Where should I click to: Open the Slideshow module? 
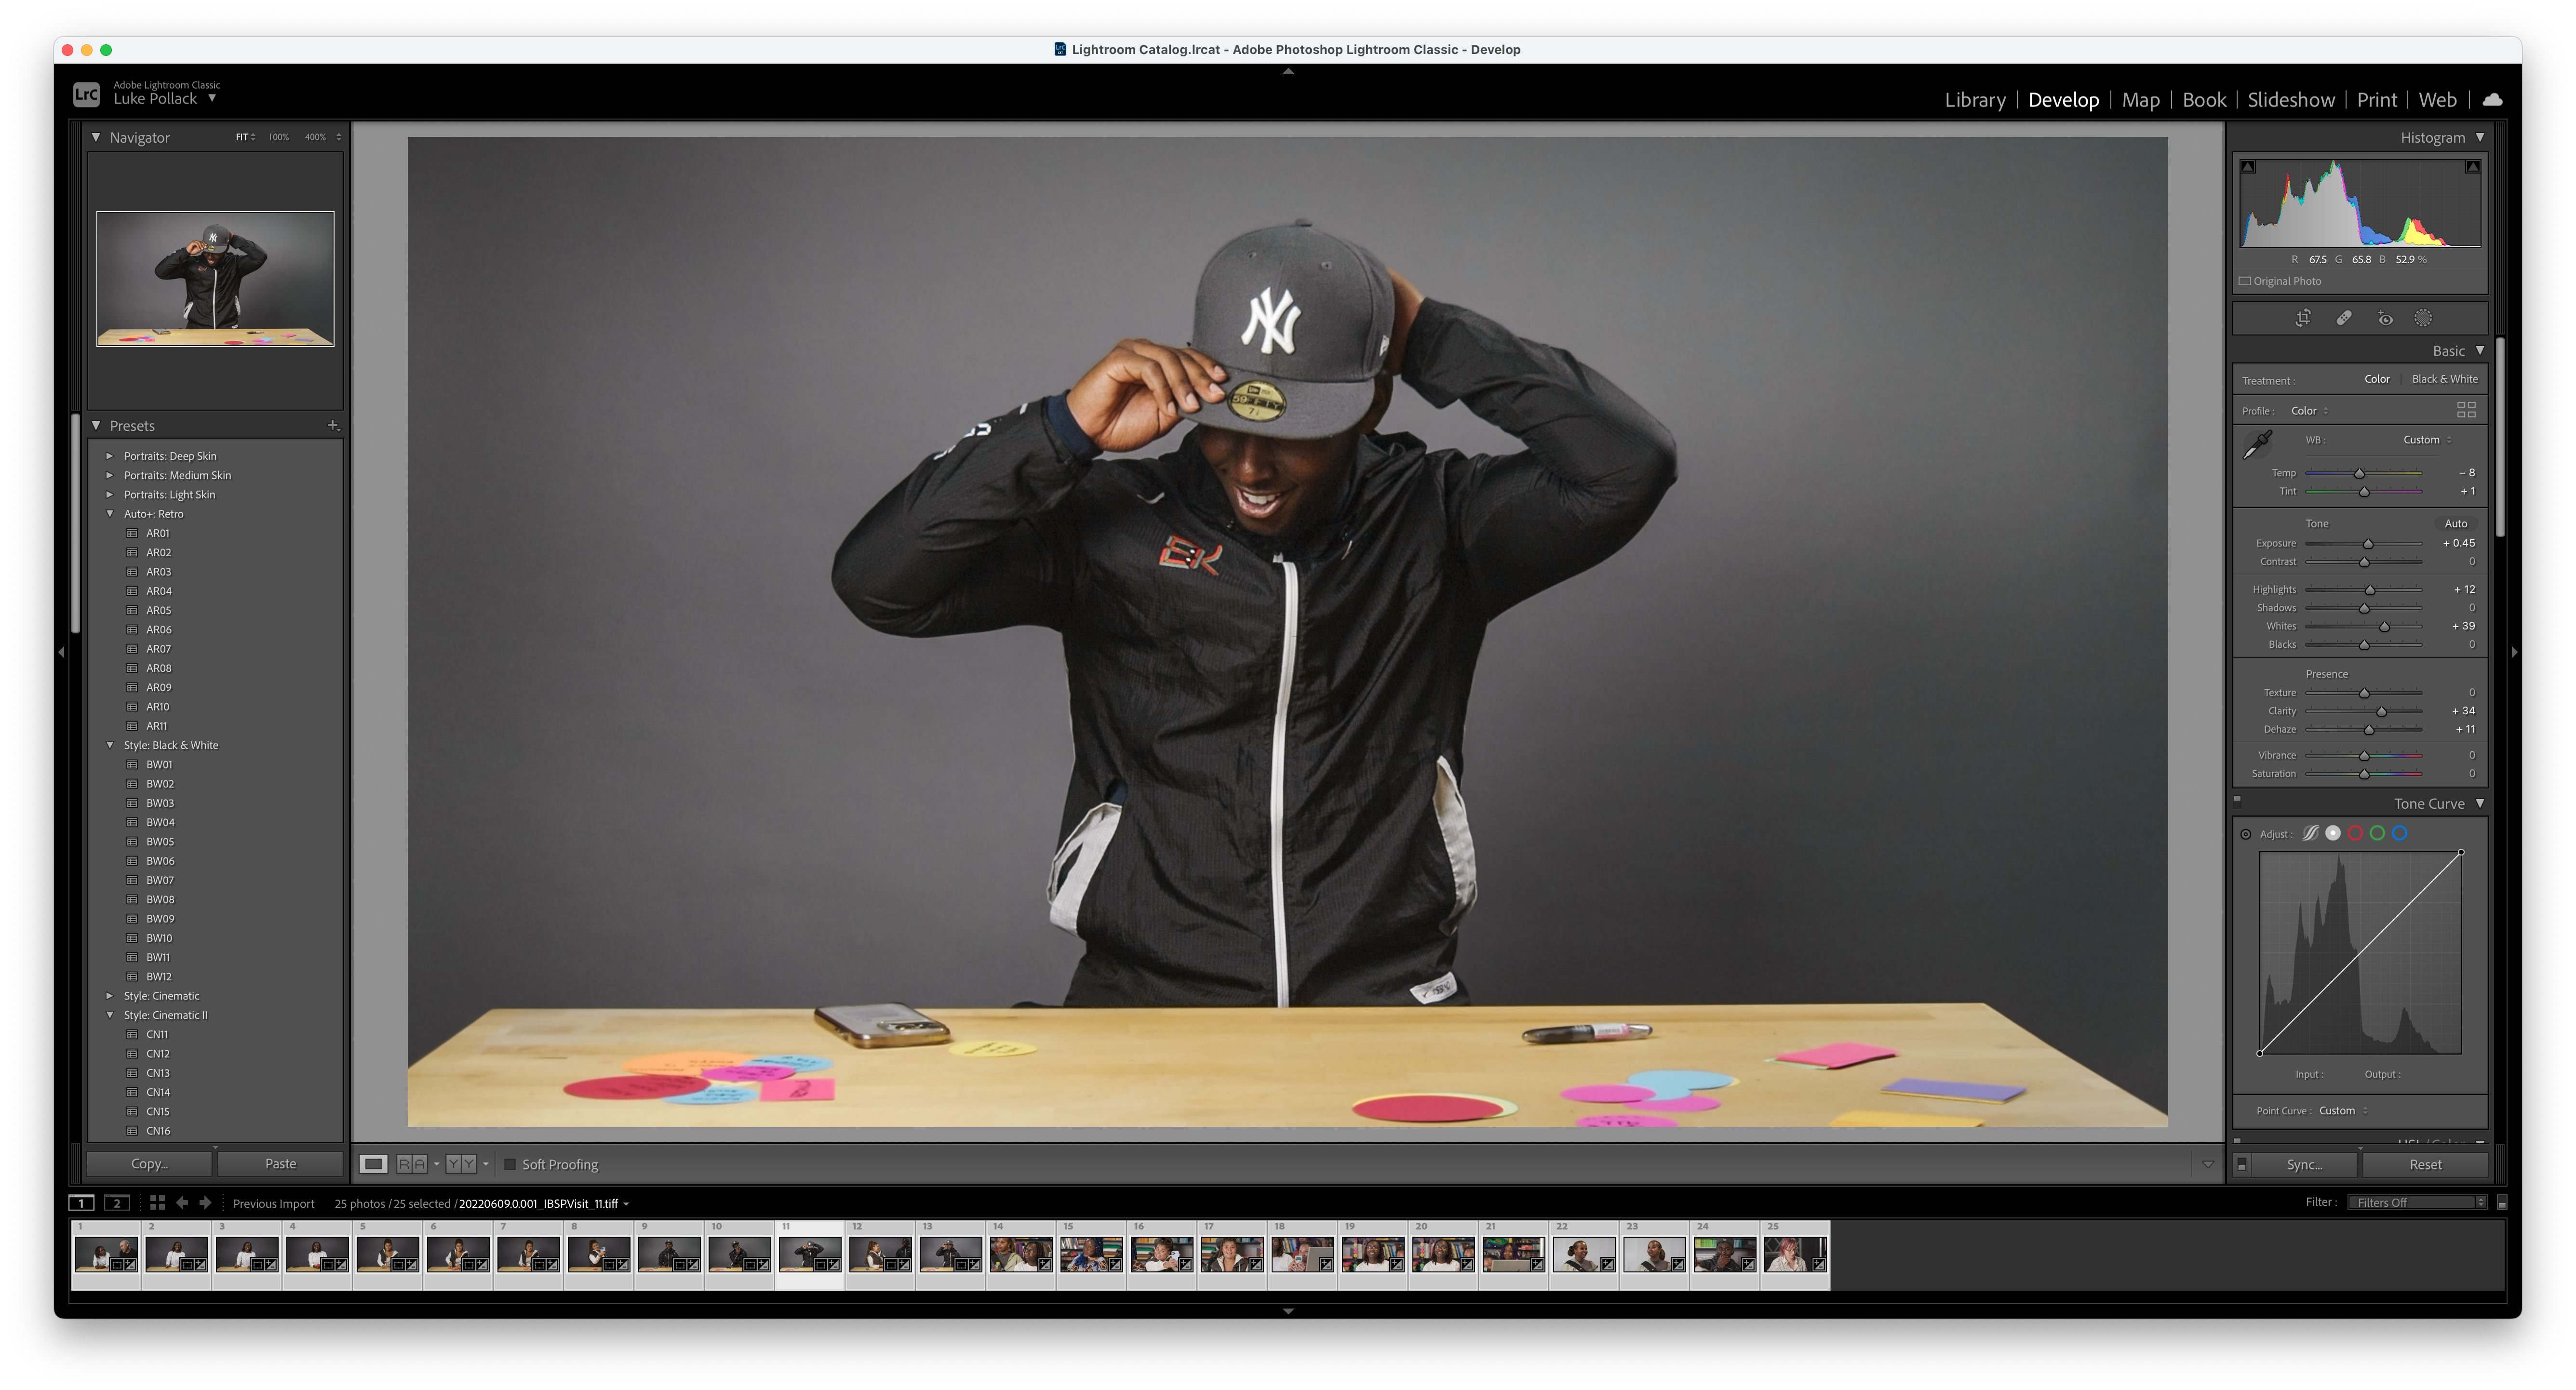click(x=2290, y=100)
